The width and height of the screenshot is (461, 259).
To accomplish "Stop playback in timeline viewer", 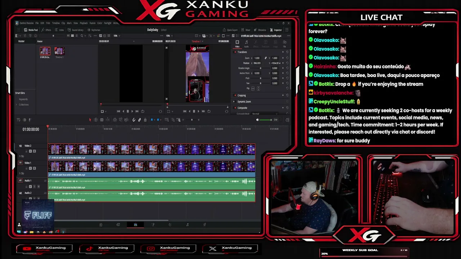I will click(x=194, y=111).
